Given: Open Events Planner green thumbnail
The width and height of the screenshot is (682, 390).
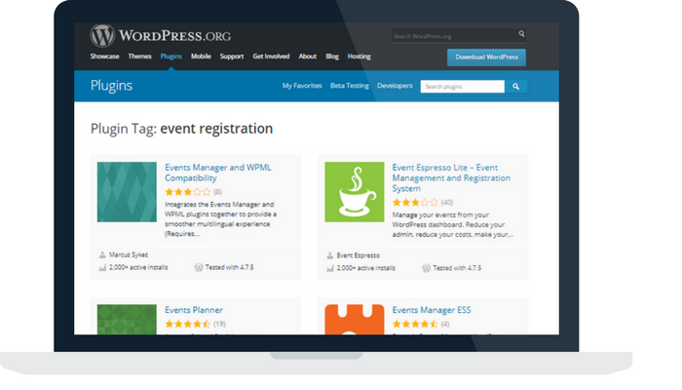Looking at the screenshot, I should [127, 320].
